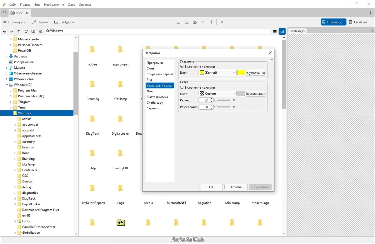Screen dimensions: 375x244
Task: Toggle the Превью(V) button
Action: [x=333, y=22]
